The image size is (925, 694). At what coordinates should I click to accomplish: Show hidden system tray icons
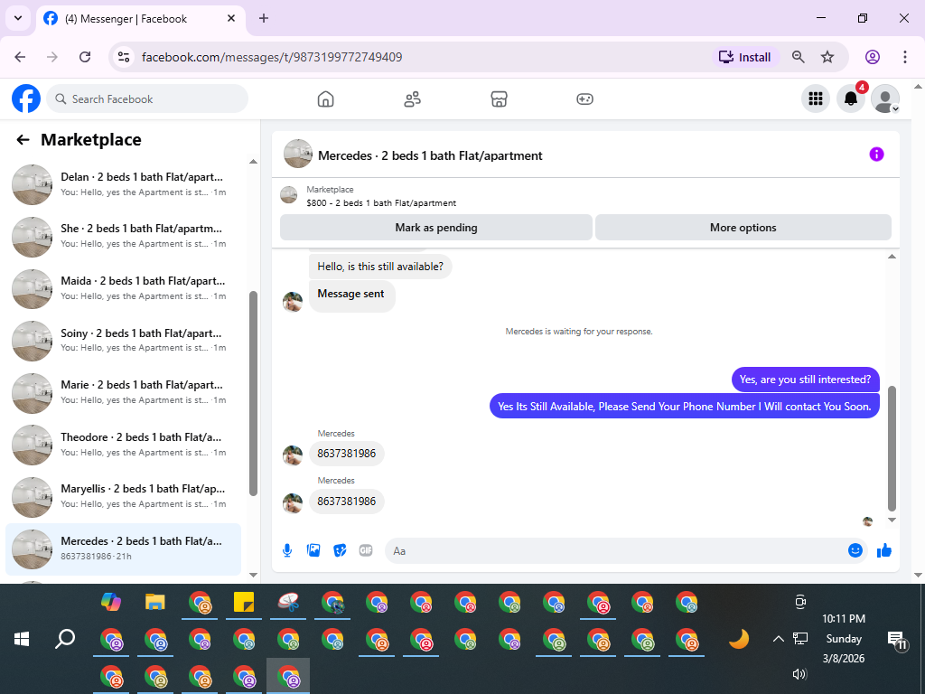(x=778, y=639)
